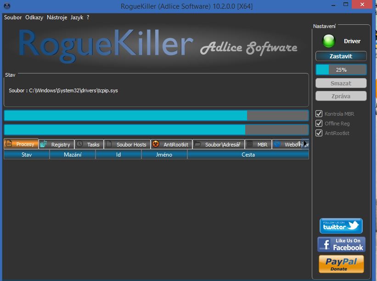The height and width of the screenshot is (281, 377).
Task: Switch to the Registry tab
Action: pyautogui.click(x=56, y=144)
